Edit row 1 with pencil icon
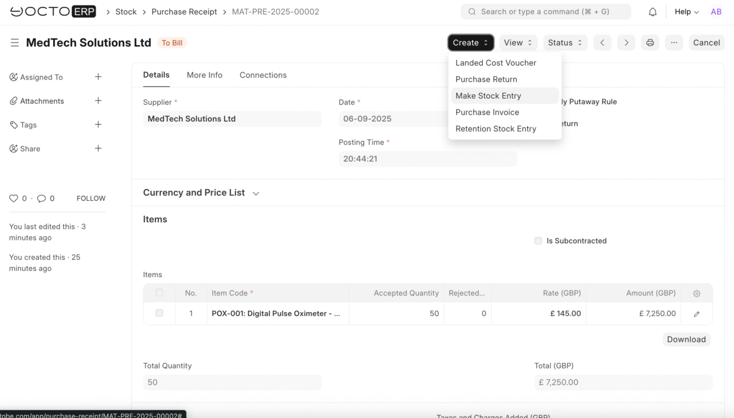Image resolution: width=734 pixels, height=418 pixels. pos(697,314)
